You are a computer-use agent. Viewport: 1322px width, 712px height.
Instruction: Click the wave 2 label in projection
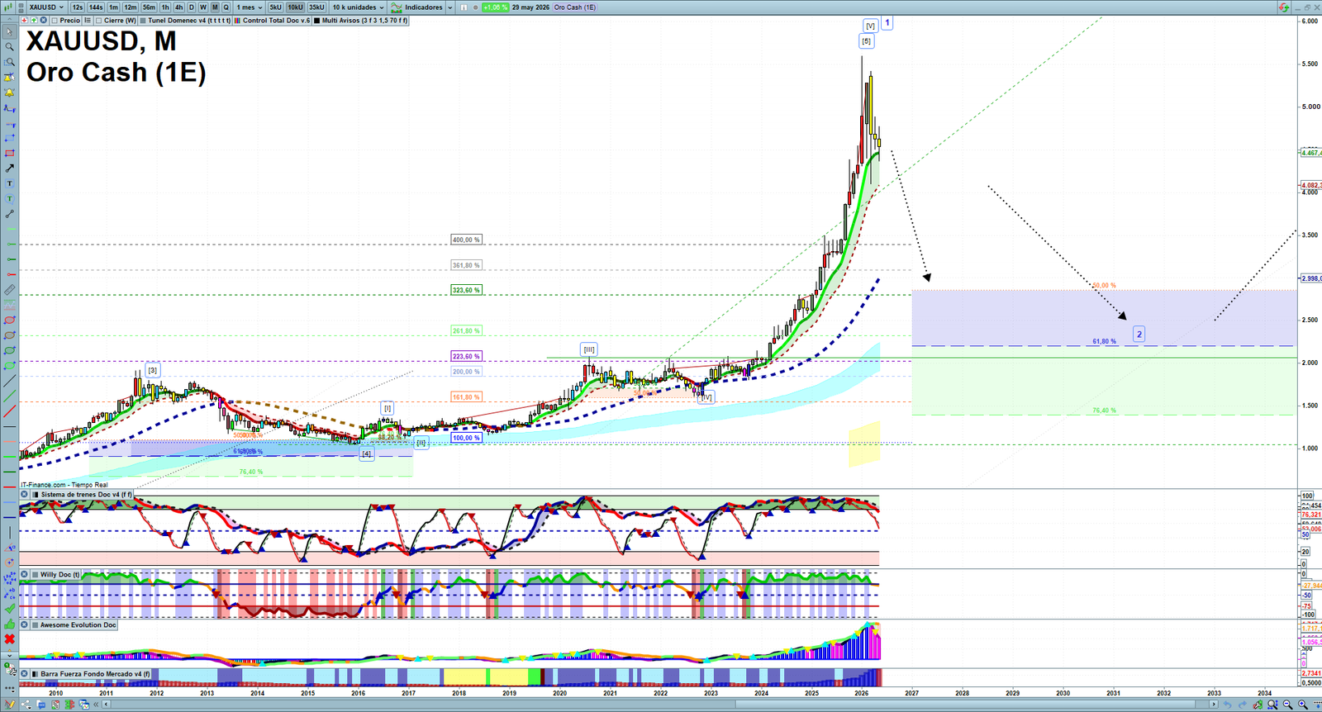(1139, 335)
